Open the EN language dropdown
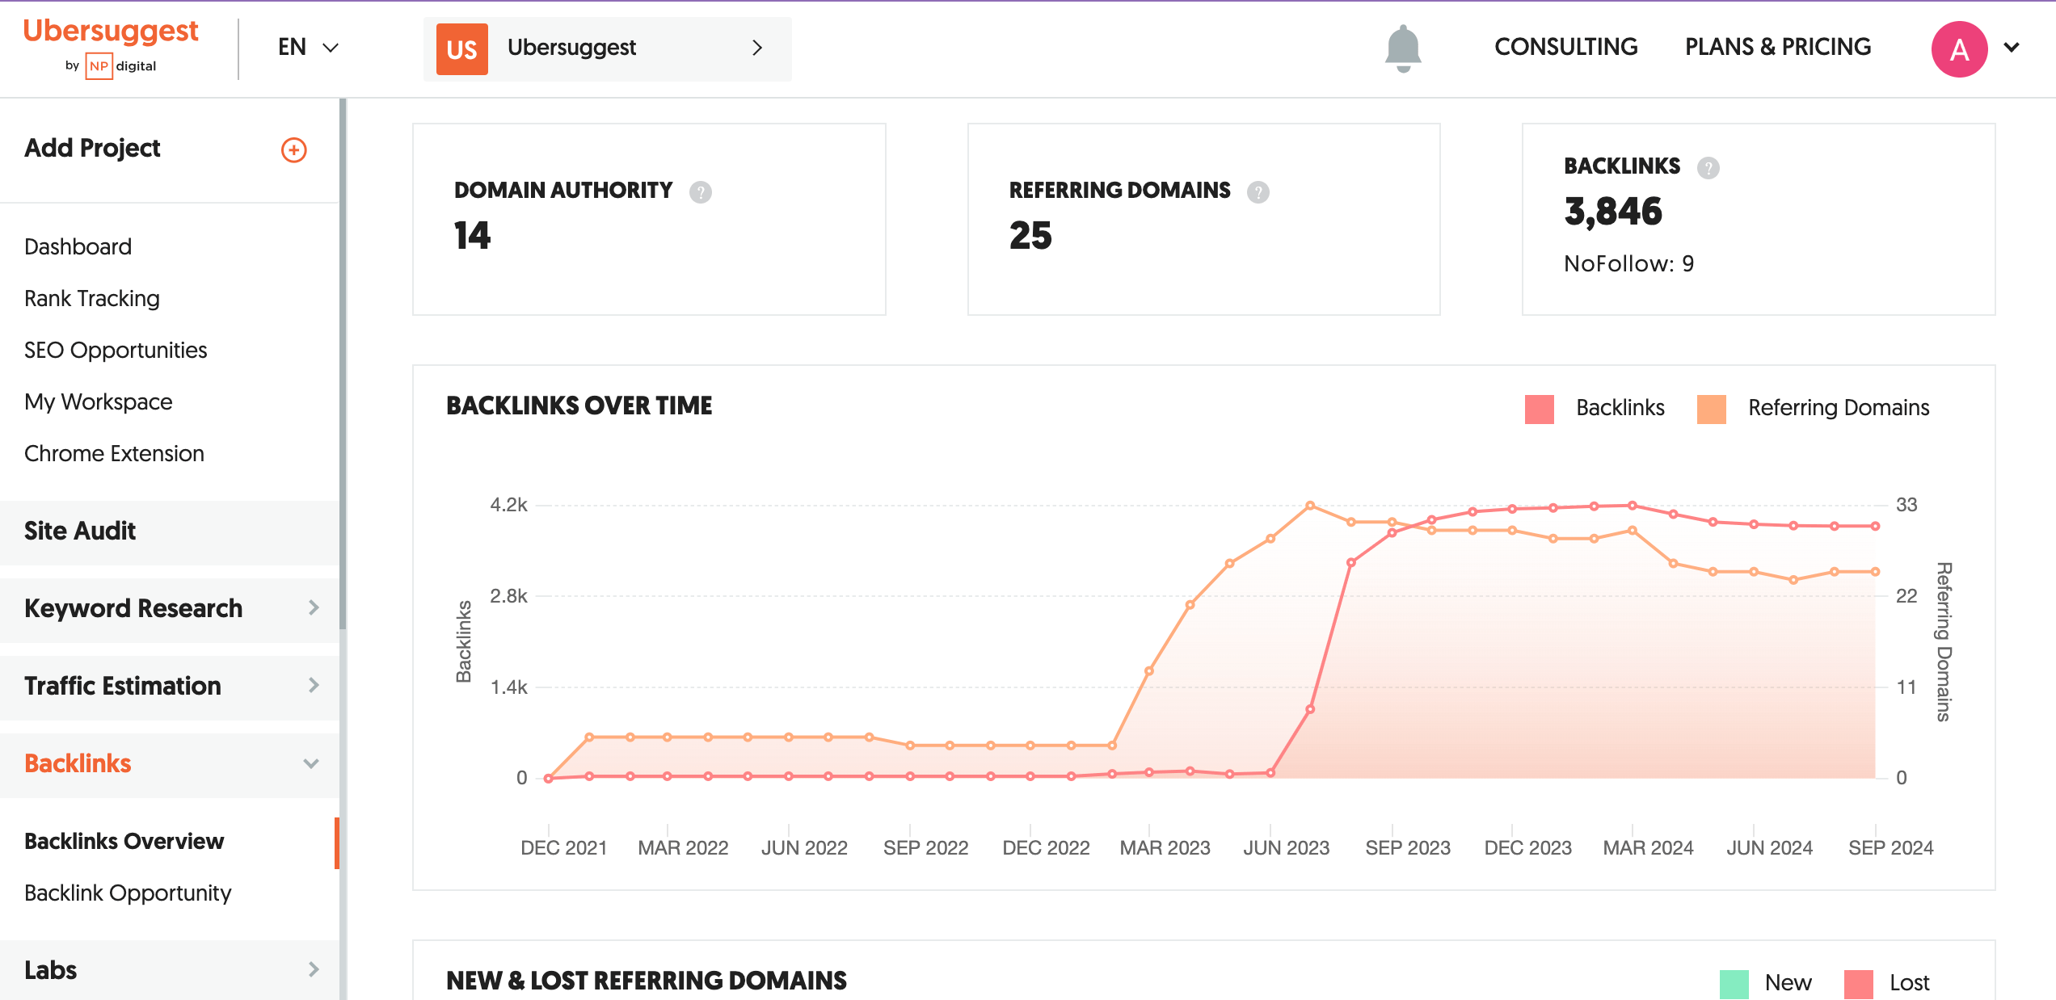 (x=308, y=48)
